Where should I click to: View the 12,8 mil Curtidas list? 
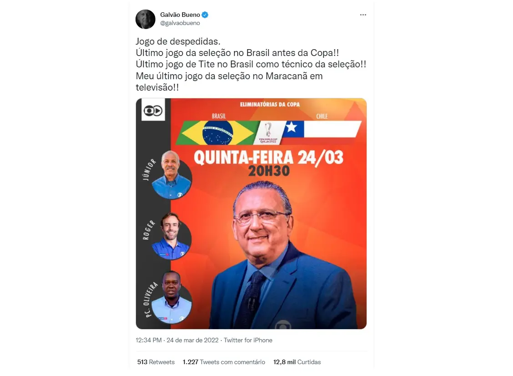tap(297, 362)
